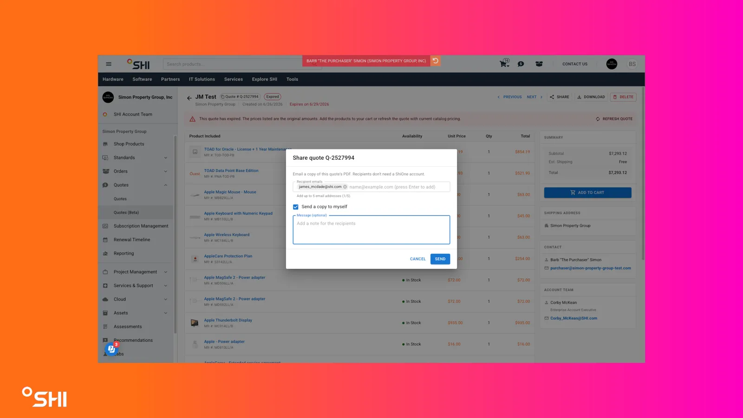Click the Reporting sidebar icon
This screenshot has height=418, width=743.
(105, 254)
